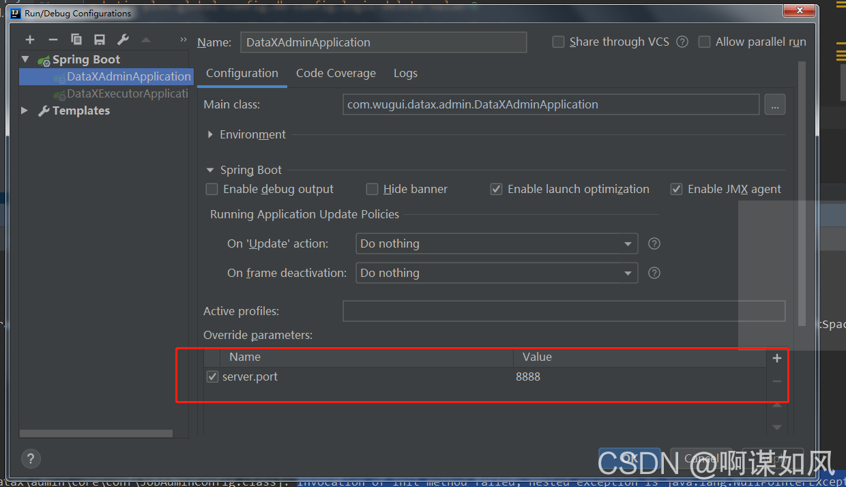The width and height of the screenshot is (846, 487).
Task: Move configuration up with the arrow icon
Action: 146,40
